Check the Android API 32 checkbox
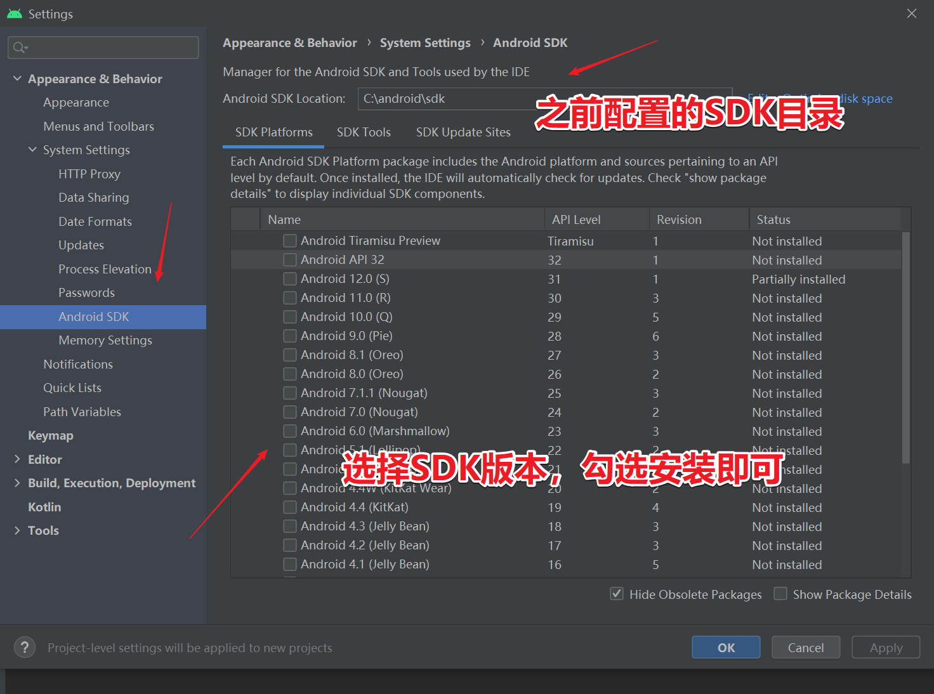The height and width of the screenshot is (694, 934). tap(290, 259)
